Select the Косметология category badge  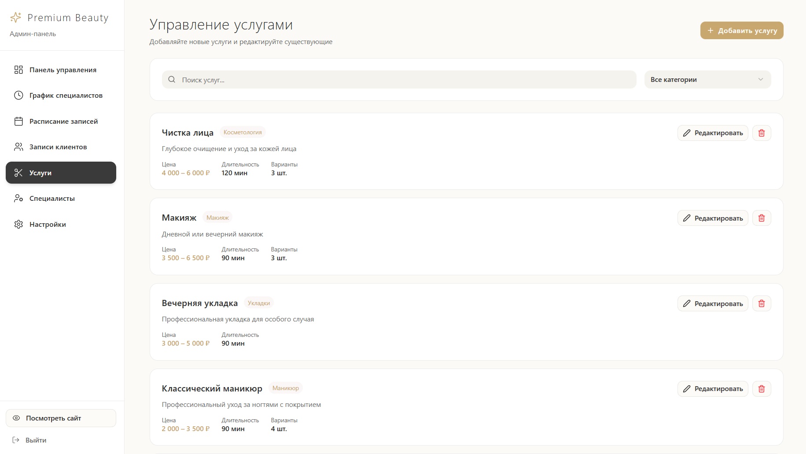[x=242, y=132]
